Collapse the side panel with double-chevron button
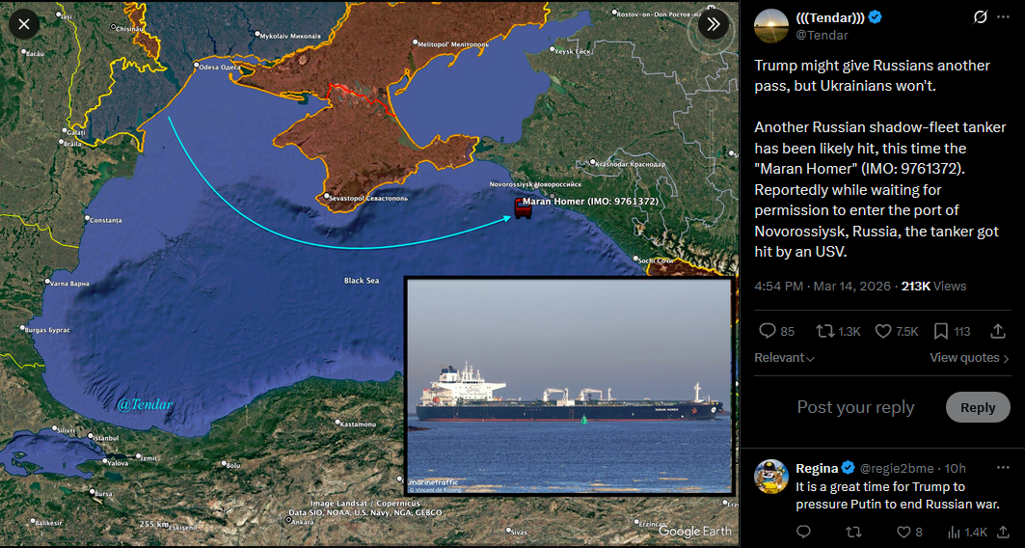This screenshot has height=548, width=1025. (714, 25)
